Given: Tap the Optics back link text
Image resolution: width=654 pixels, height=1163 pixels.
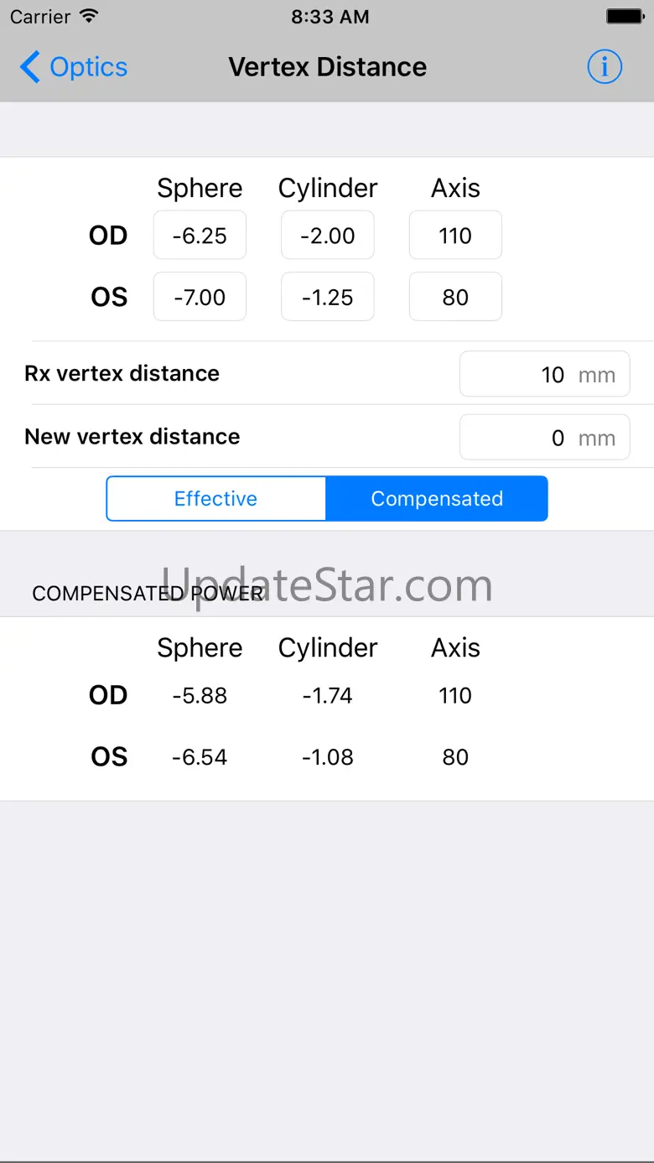Looking at the screenshot, I should click(x=89, y=67).
